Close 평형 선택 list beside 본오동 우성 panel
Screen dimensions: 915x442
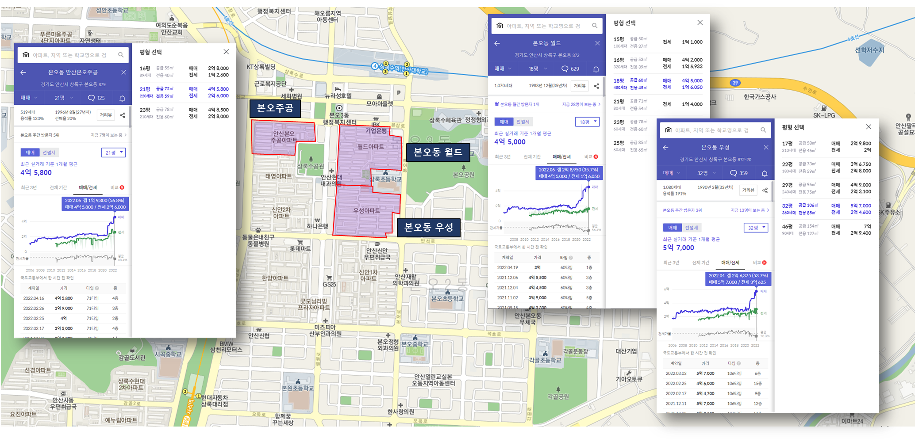tap(869, 127)
